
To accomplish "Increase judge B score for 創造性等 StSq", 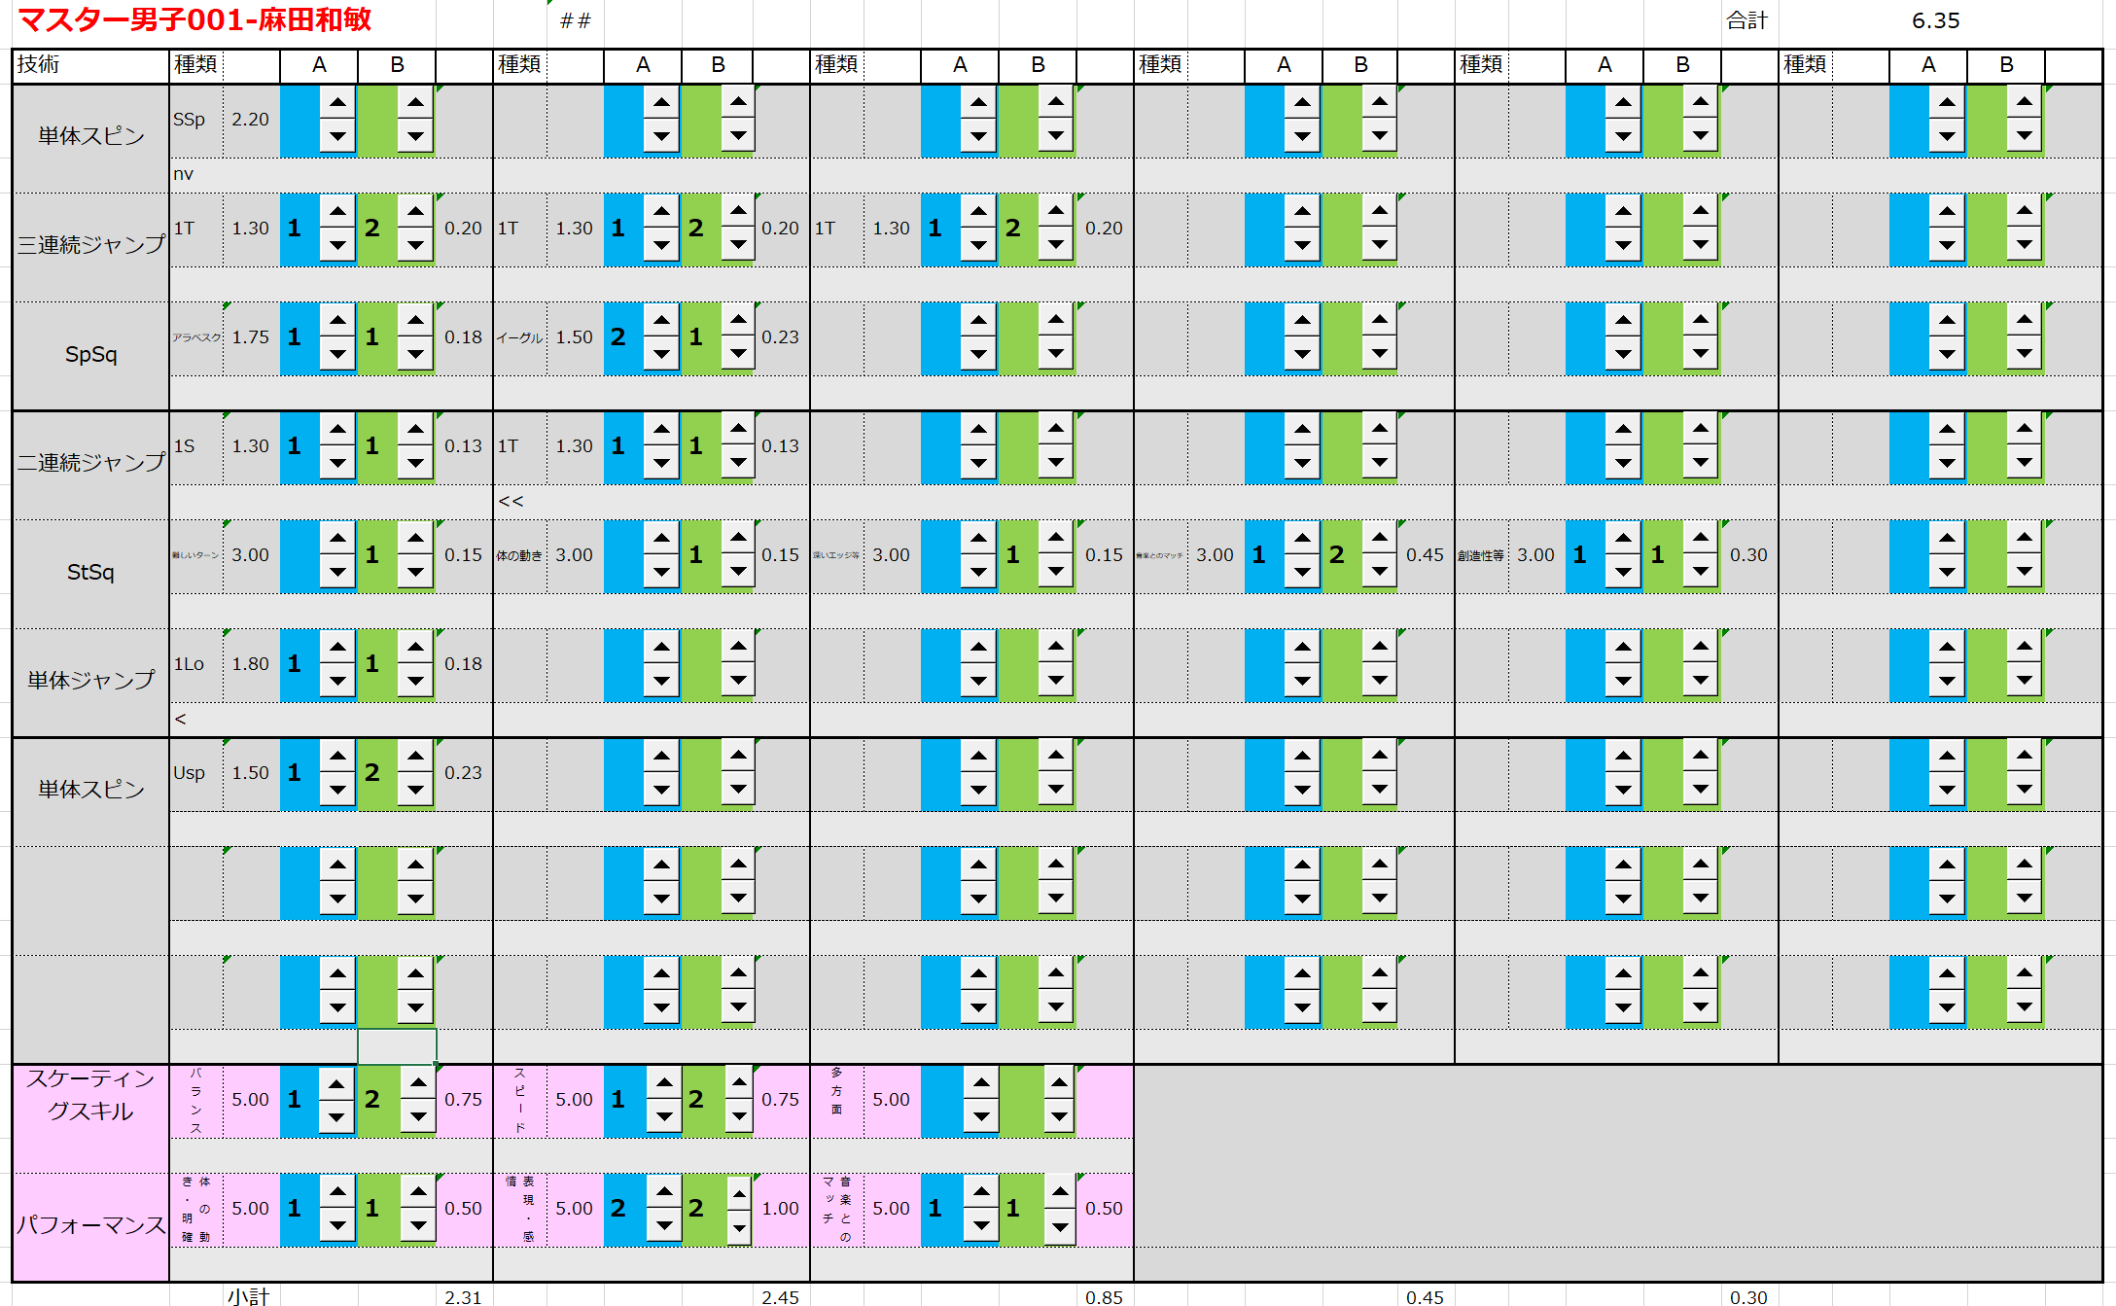I will click(x=1700, y=538).
